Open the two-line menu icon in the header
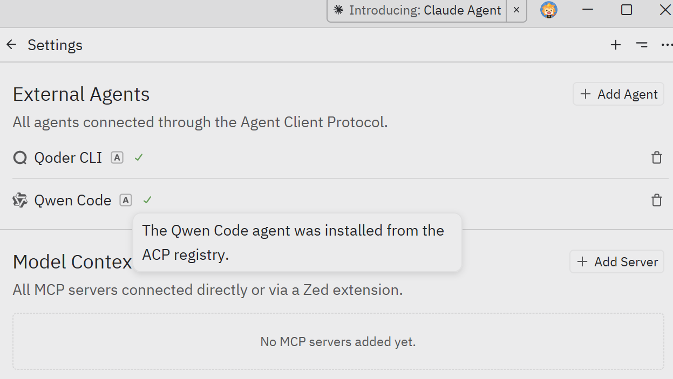This screenshot has width=673, height=379. pyautogui.click(x=642, y=45)
